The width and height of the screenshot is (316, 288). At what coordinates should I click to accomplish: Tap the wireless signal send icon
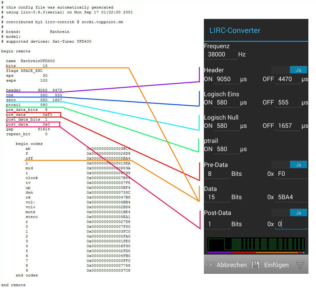(x=300, y=265)
